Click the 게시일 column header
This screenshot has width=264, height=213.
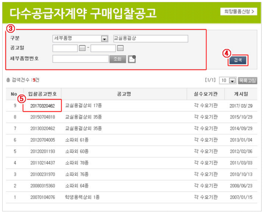(241, 94)
